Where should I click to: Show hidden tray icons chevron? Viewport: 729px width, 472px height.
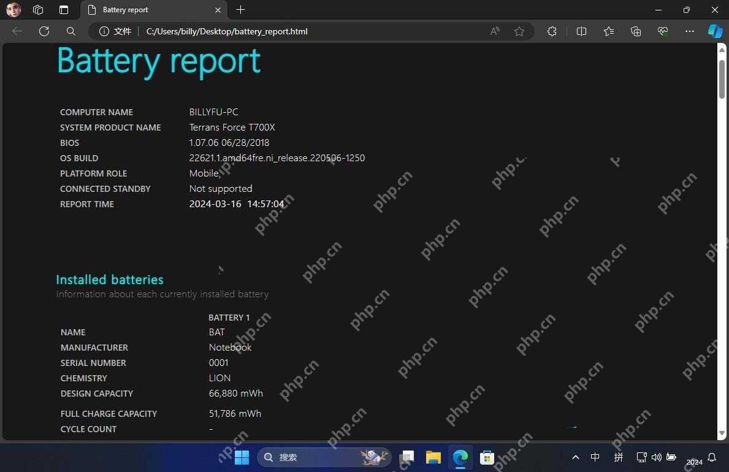tap(576, 457)
